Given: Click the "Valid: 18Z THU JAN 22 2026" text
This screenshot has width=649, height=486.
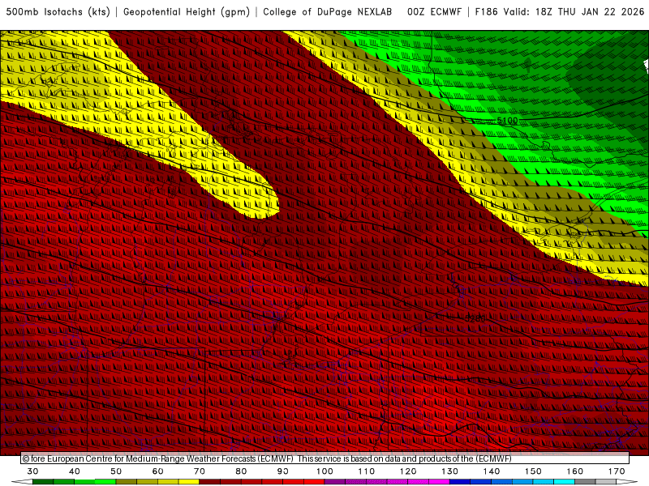Looking at the screenshot, I should pyautogui.click(x=574, y=12).
